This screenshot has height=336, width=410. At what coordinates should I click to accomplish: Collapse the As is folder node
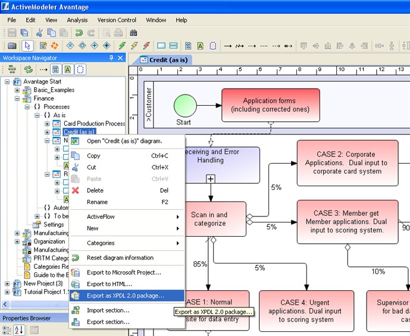[37, 115]
